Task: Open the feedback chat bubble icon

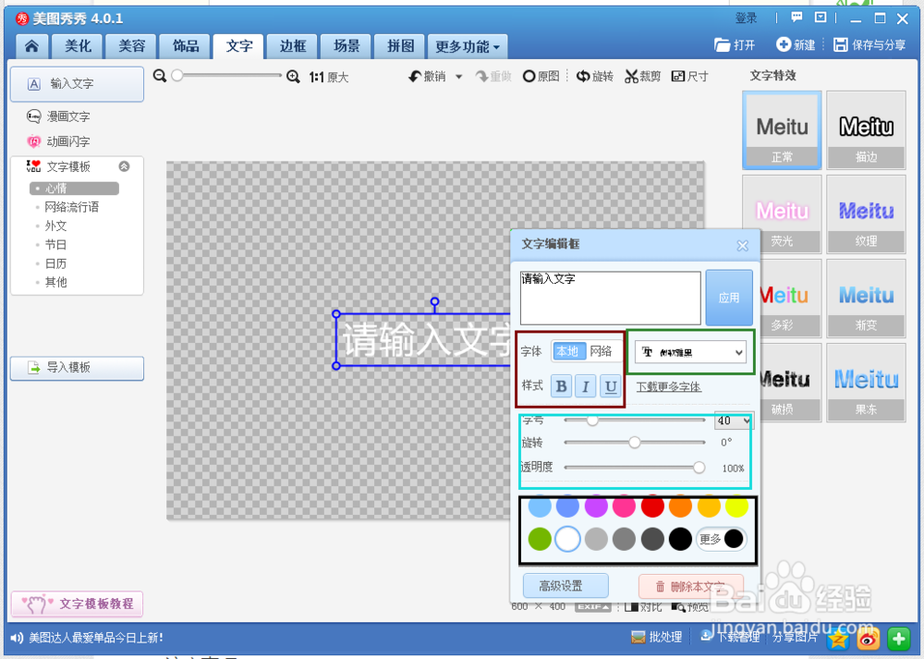Action: click(796, 17)
